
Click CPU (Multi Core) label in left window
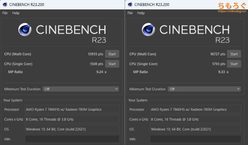18,54
